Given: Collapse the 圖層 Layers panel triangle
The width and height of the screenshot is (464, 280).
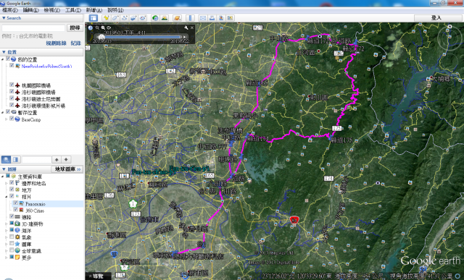Looking at the screenshot, I should click(x=4, y=169).
